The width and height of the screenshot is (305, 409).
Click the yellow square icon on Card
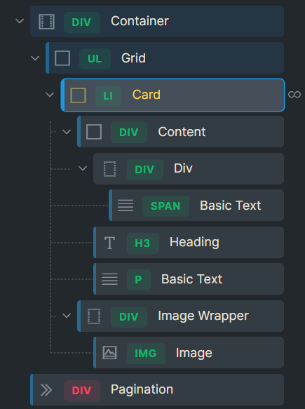[x=79, y=95]
